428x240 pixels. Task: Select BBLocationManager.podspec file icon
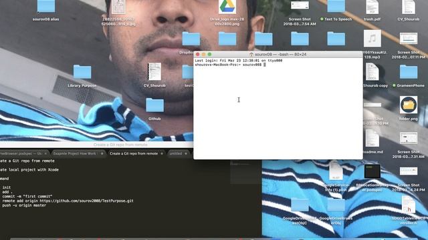(372, 171)
